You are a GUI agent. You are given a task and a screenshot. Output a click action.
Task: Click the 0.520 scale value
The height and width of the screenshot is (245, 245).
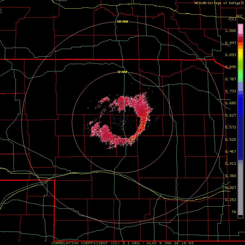coord(231,140)
